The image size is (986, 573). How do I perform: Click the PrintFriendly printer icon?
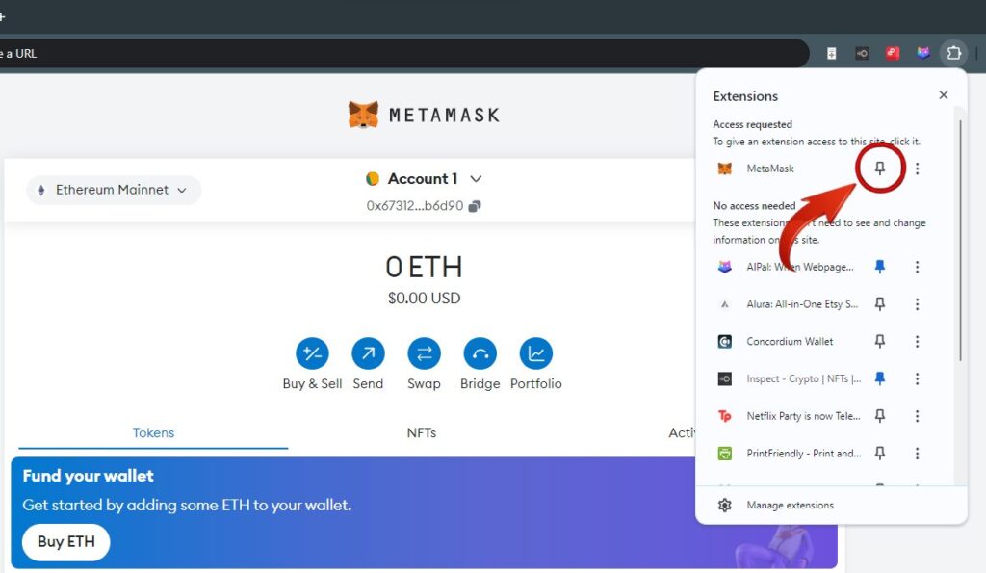[x=724, y=453]
